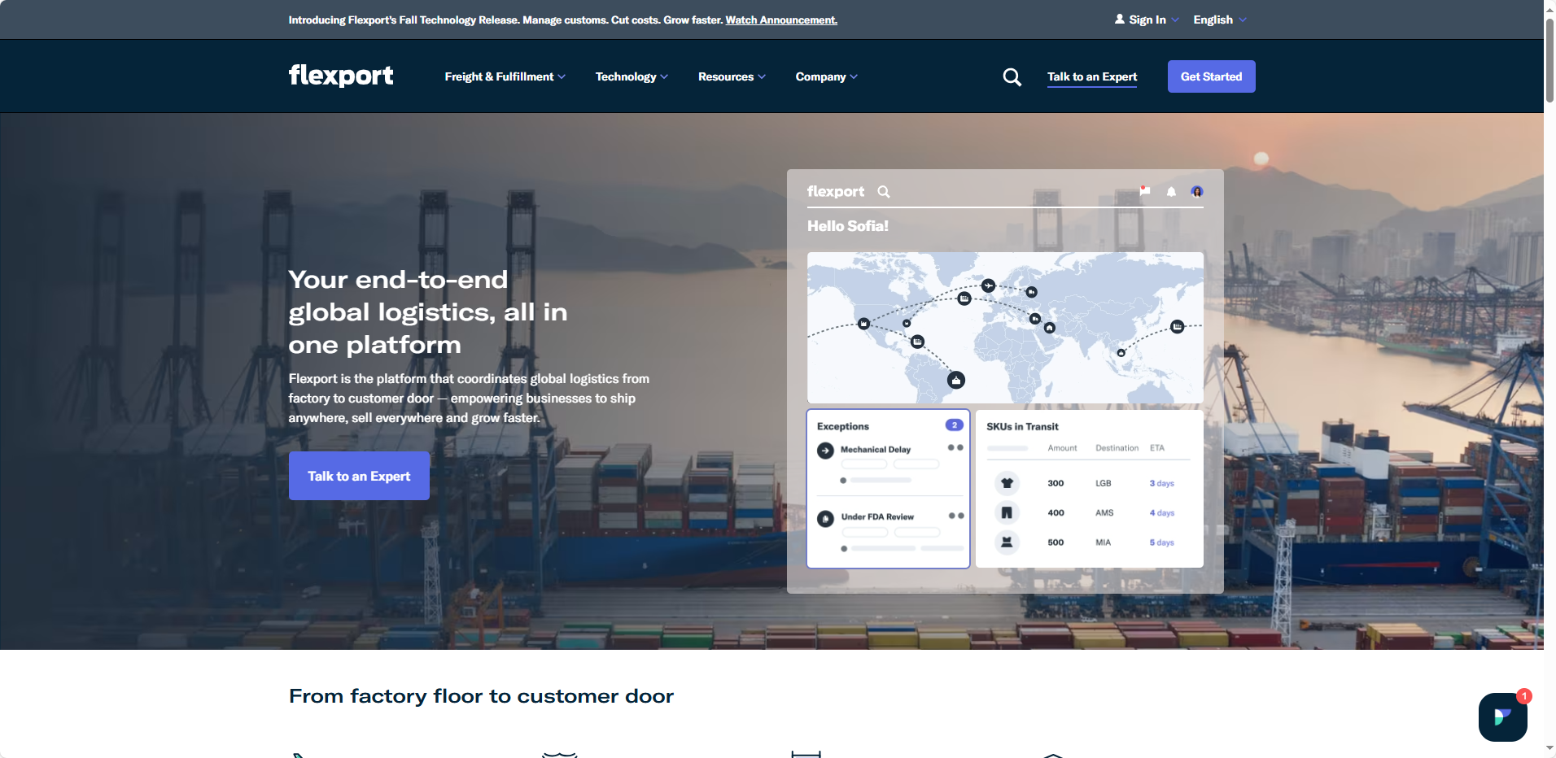Click the bell notification icon in the dashboard mockup
The width and height of the screenshot is (1556, 758).
[x=1170, y=191]
